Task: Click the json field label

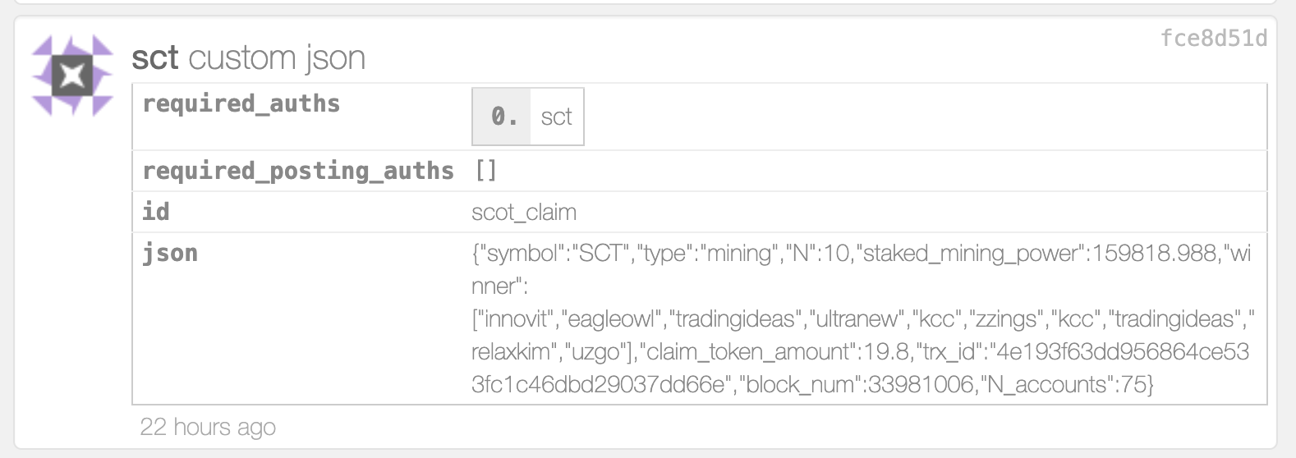Action: pyautogui.click(x=170, y=253)
